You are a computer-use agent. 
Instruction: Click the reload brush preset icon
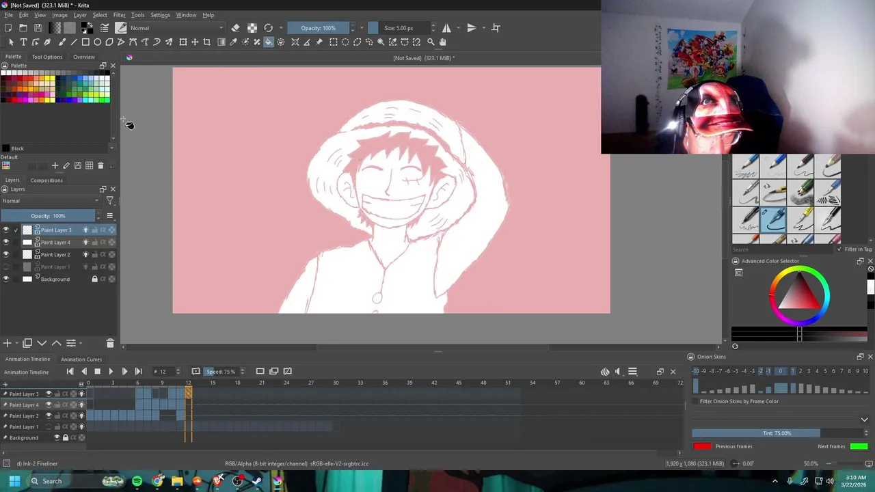(x=269, y=28)
